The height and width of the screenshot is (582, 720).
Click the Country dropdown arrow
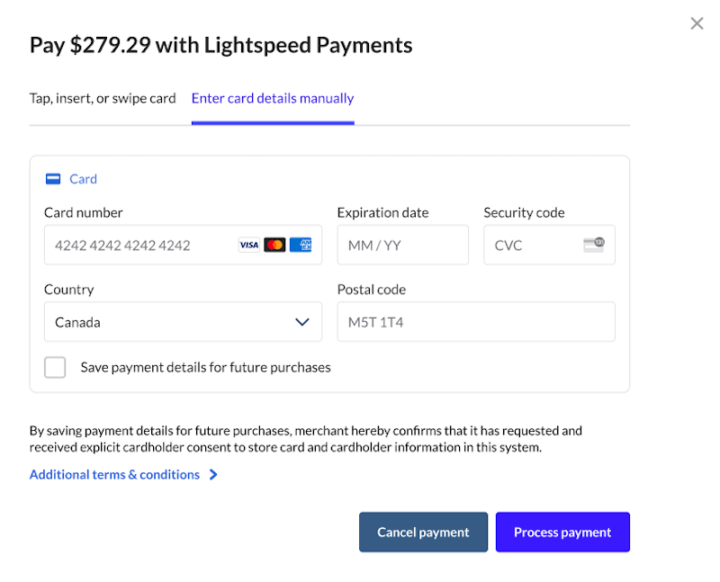pyautogui.click(x=302, y=321)
